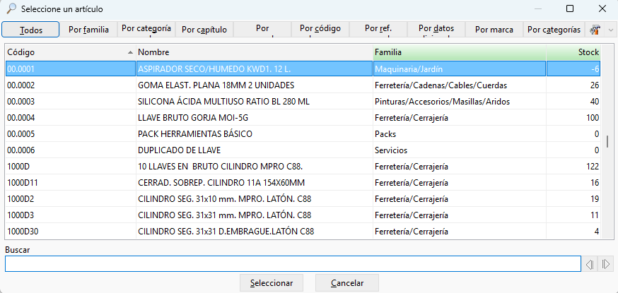Viewport: 618px width, 293px height.
Task: Switch to Por marca tab
Action: [x=494, y=30]
